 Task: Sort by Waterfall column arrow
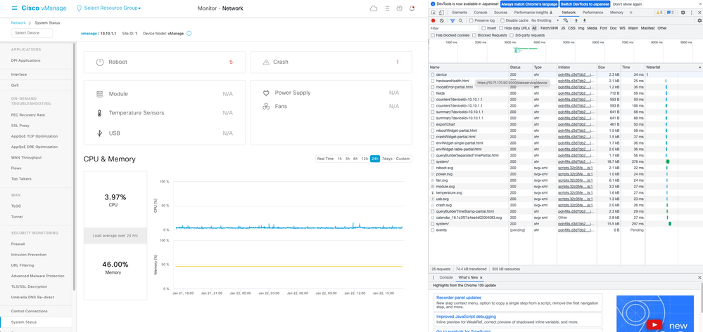click(699, 67)
